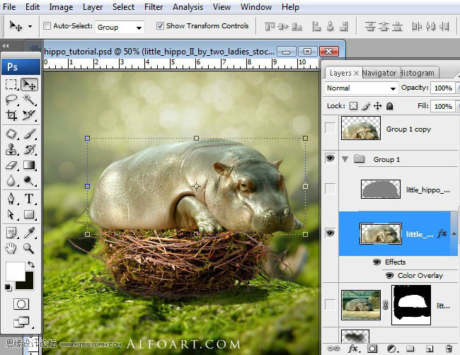Open the Filter menu
Image resolution: width=460 pixels, height=355 pixels.
(x=154, y=7)
